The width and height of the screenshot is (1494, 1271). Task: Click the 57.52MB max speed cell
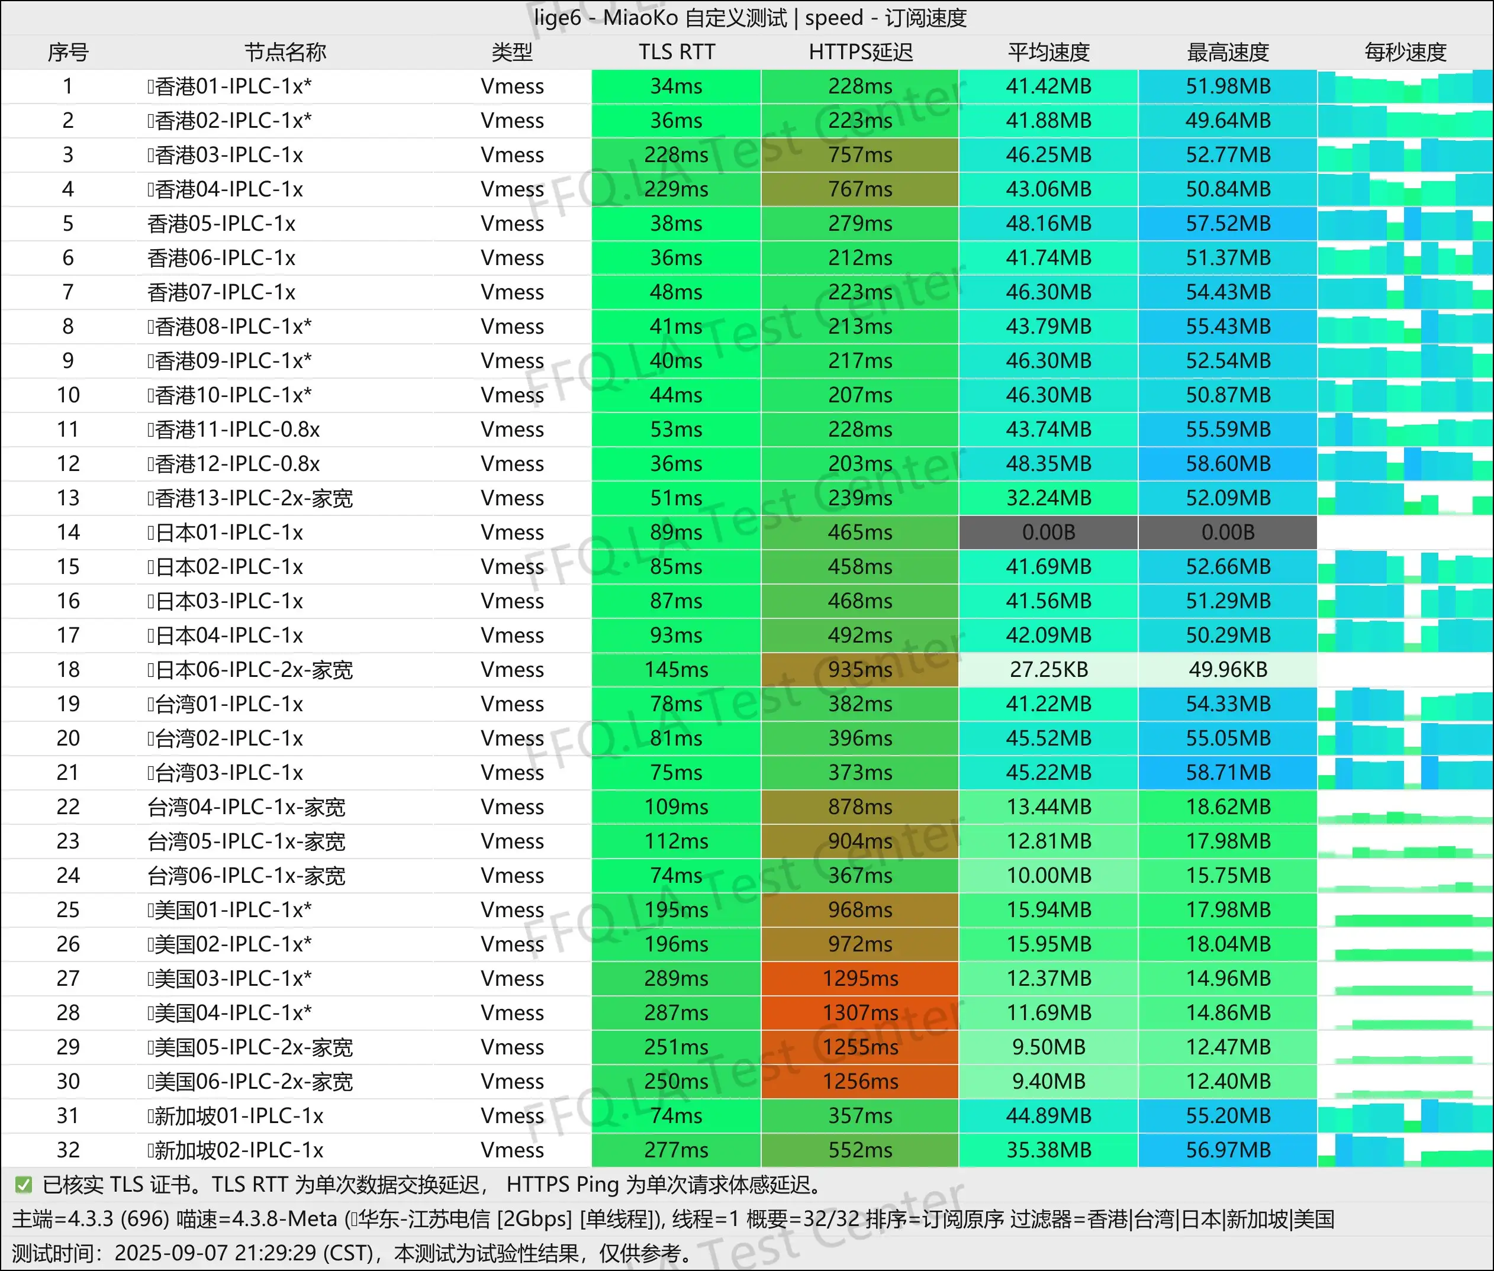coord(1228,223)
